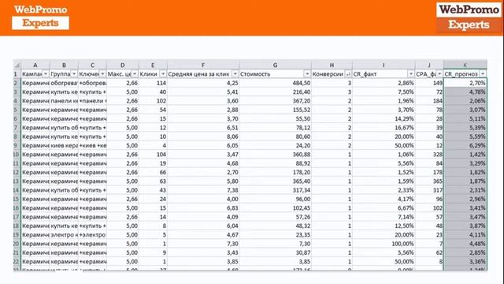504x284 pixels.
Task: Click CR_факт cell 12,50%
Action: tap(384, 226)
